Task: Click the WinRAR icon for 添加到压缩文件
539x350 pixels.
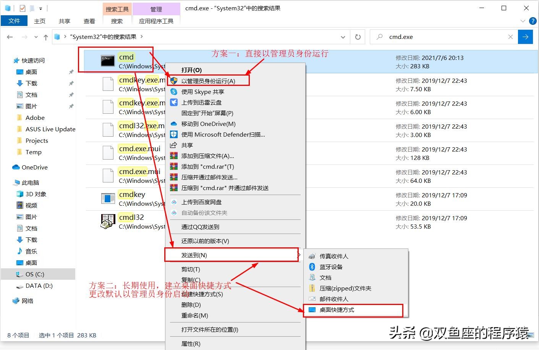Action: [x=174, y=156]
